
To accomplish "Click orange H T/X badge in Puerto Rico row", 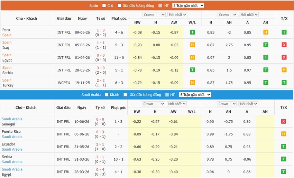I will 283,134.
